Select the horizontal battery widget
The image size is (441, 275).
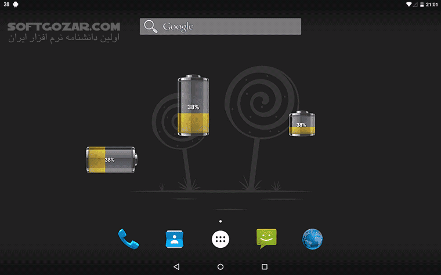pyautogui.click(x=111, y=159)
